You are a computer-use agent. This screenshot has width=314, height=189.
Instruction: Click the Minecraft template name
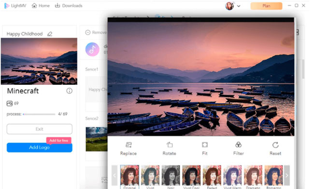tap(23, 91)
